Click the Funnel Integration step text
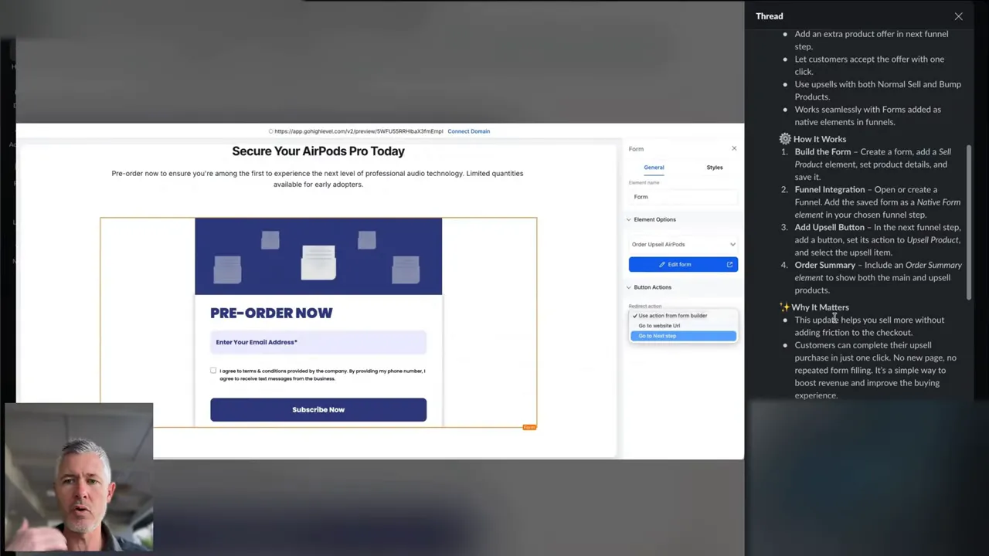This screenshot has height=556, width=989. [x=878, y=202]
